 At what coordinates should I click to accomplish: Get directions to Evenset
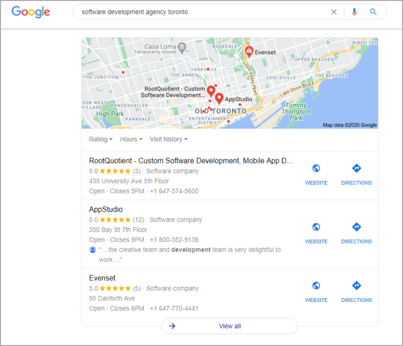pos(356,286)
